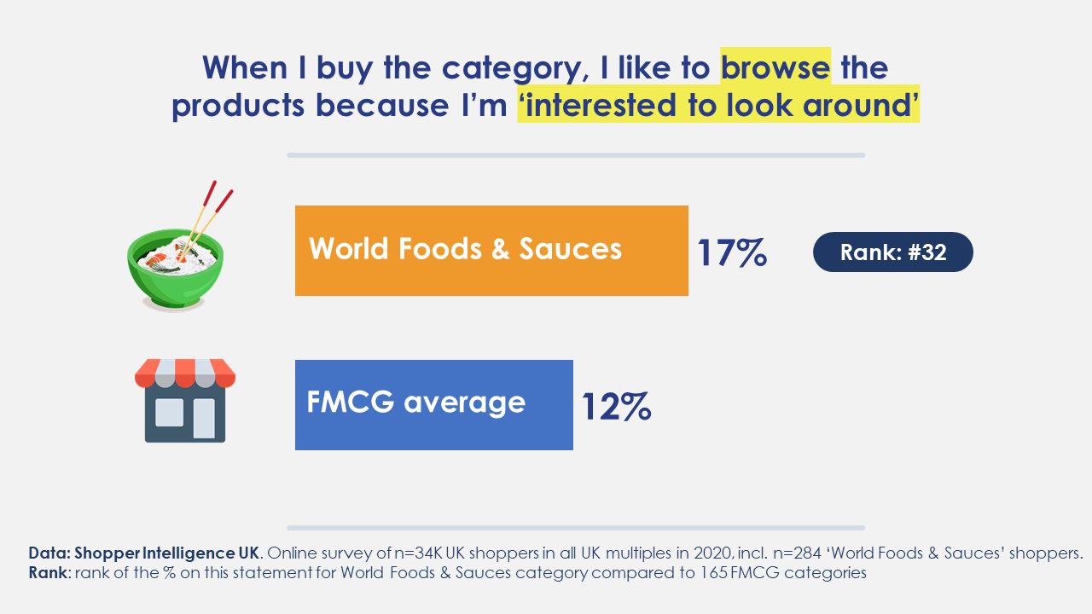The width and height of the screenshot is (1092, 614).
Task: Click the bold Rank footnote label
Action: click(x=48, y=573)
